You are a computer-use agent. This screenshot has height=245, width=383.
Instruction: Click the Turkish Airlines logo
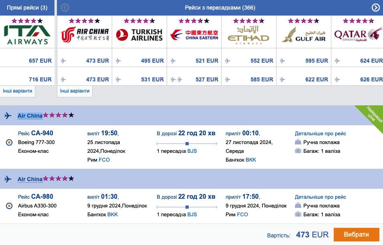tap(139, 35)
